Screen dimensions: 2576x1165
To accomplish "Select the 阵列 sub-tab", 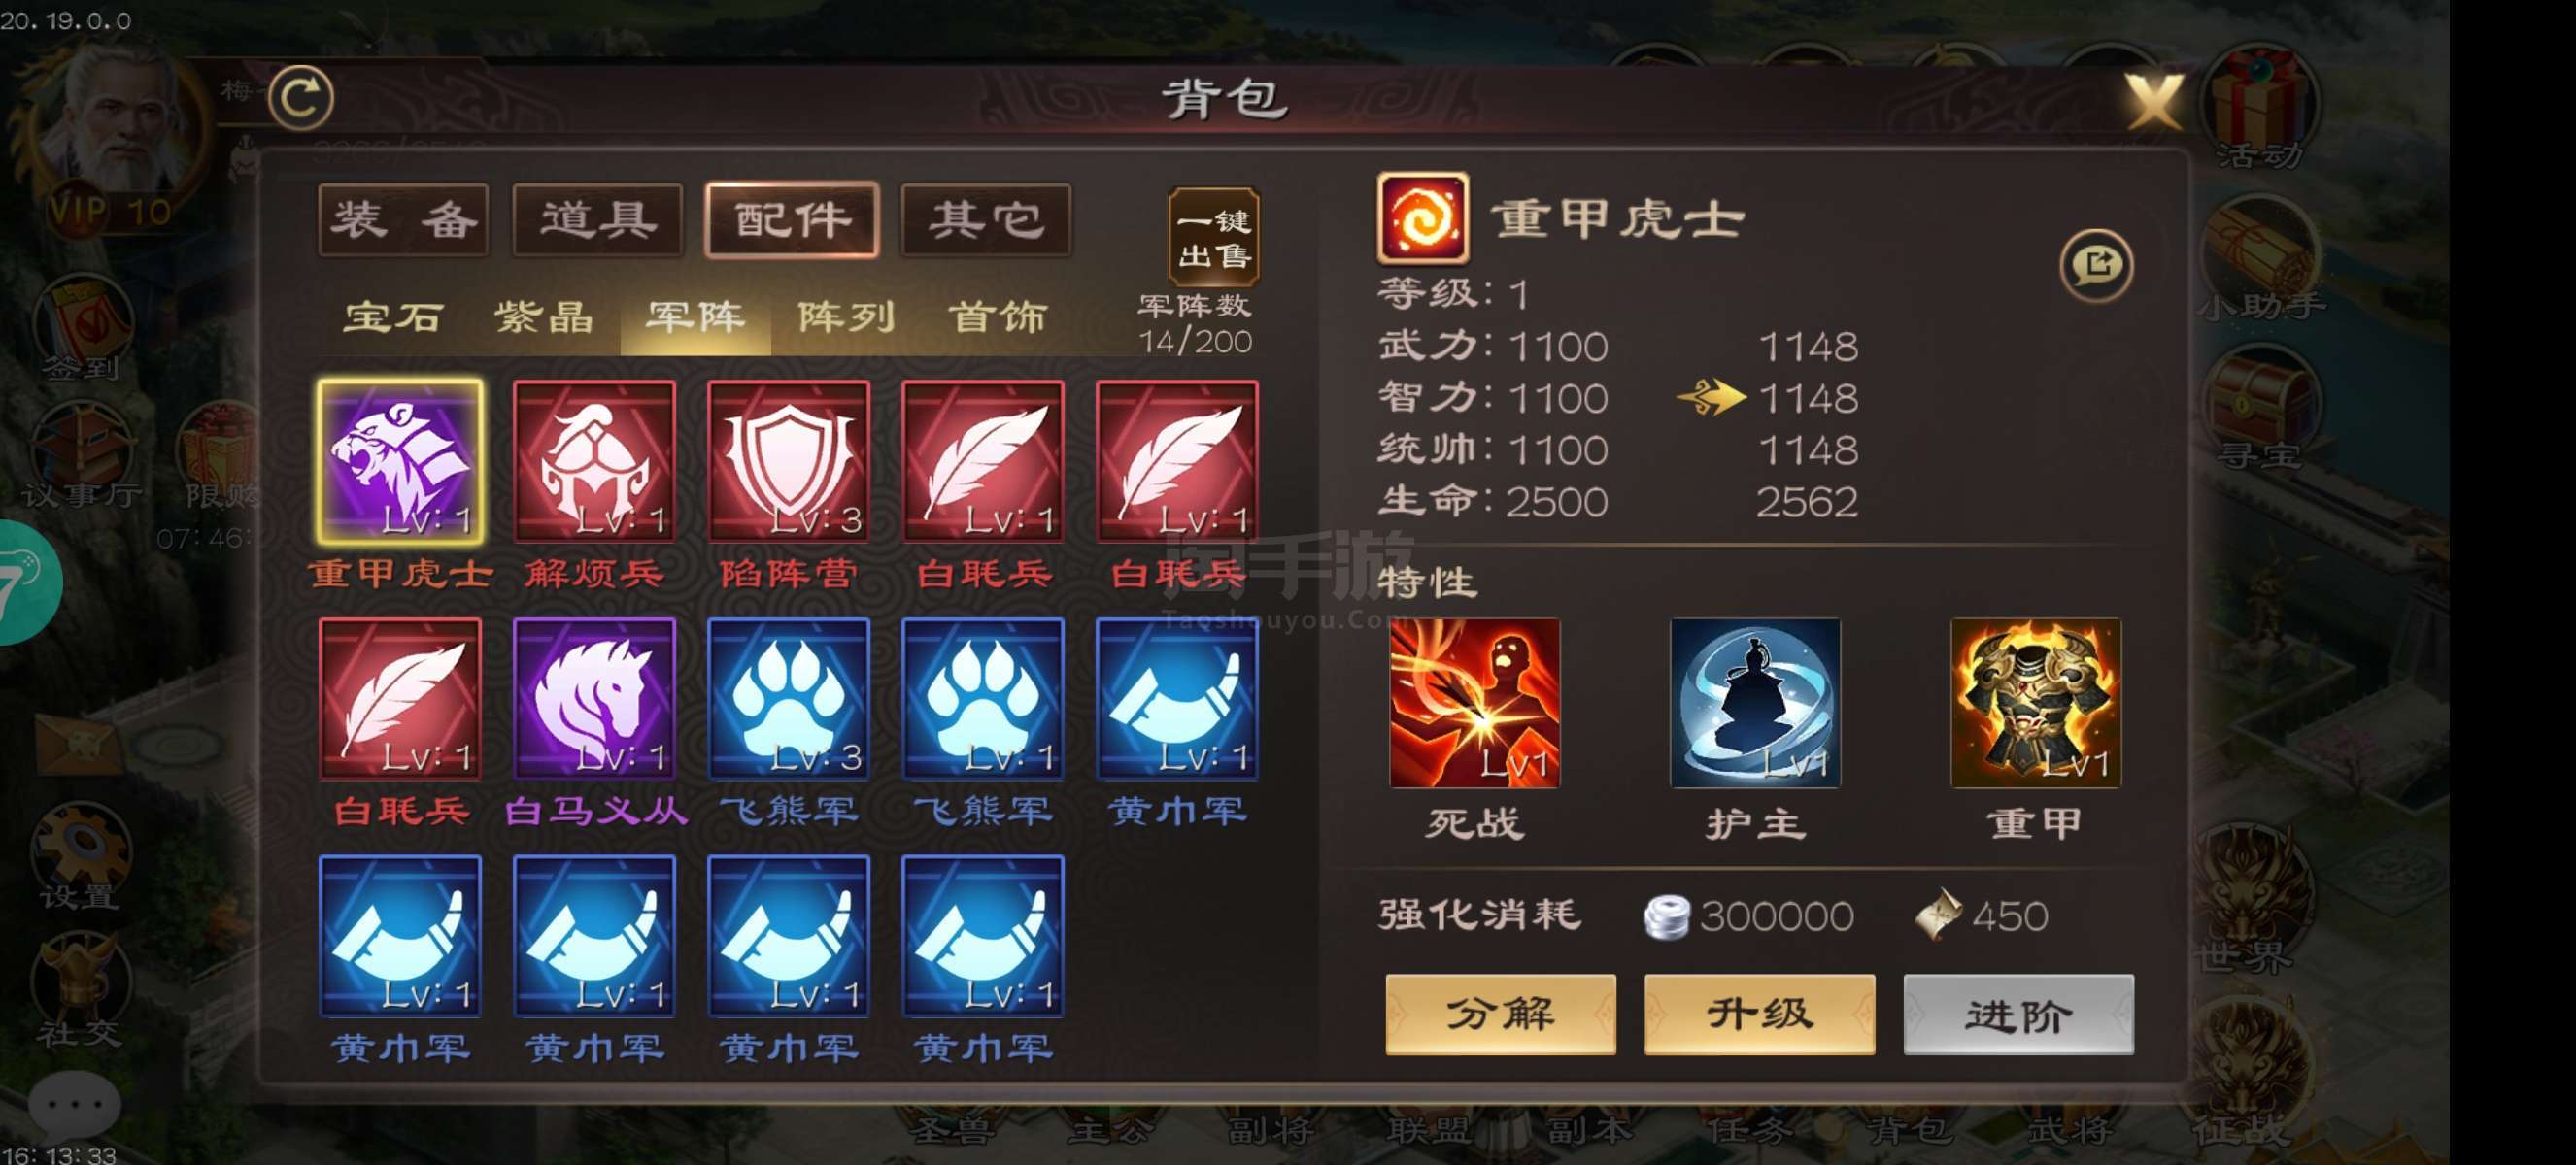I will (846, 317).
